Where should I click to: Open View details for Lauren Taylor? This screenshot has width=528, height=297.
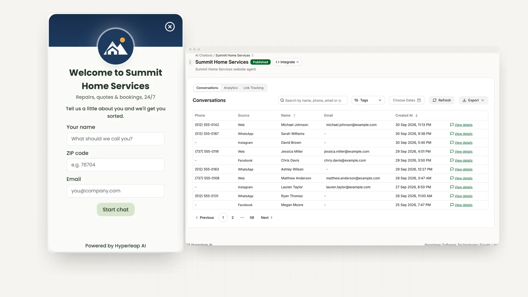[463, 187]
